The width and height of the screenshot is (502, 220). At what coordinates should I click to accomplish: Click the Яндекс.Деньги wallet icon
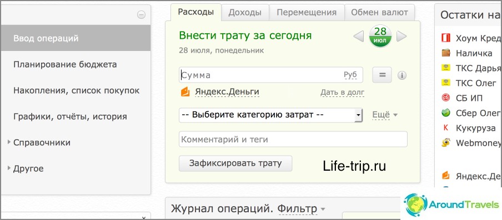tap(185, 92)
